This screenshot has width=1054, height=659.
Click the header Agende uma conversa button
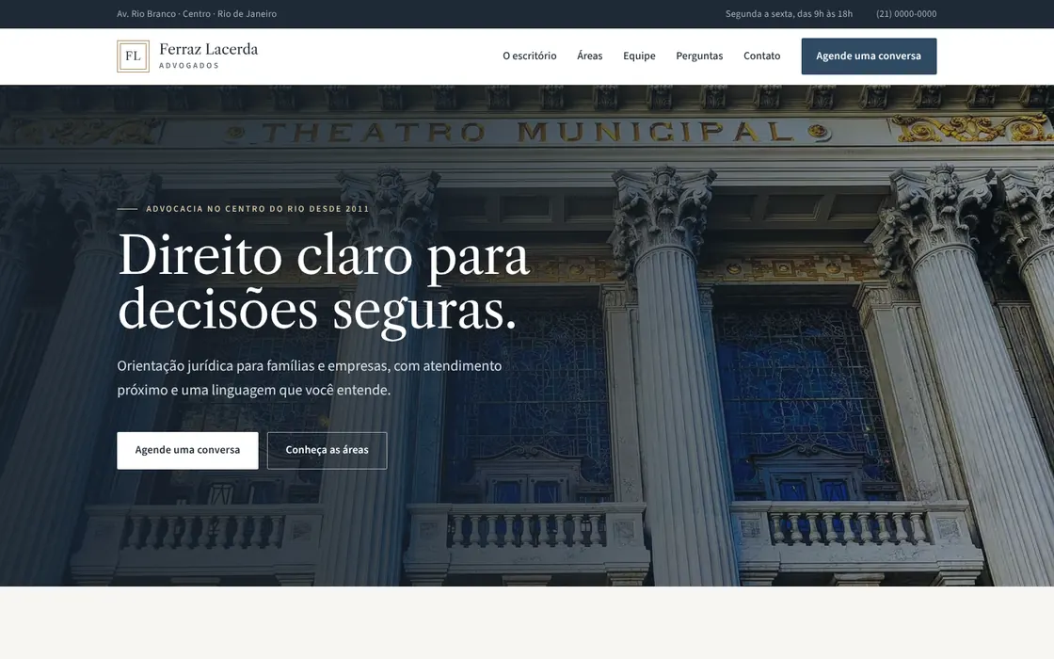click(869, 56)
